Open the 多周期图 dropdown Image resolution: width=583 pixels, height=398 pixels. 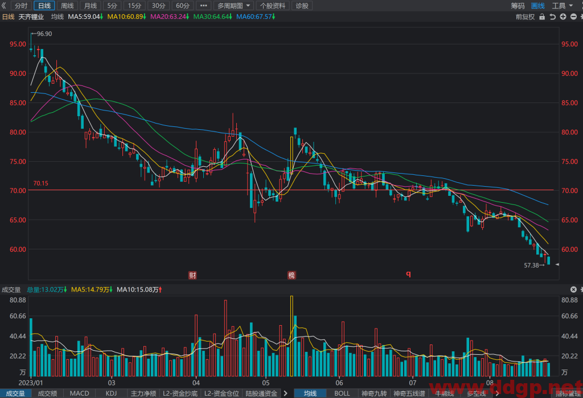[234, 6]
